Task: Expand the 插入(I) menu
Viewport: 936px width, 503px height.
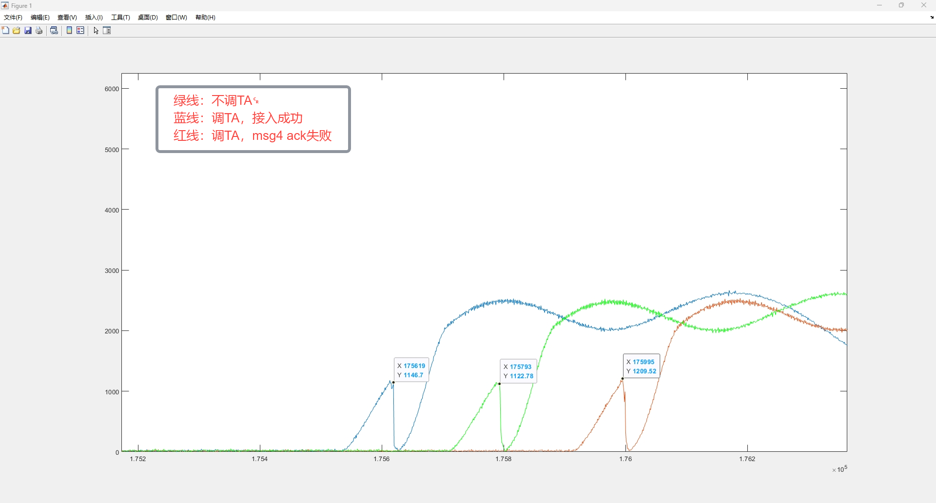Action: 94,18
